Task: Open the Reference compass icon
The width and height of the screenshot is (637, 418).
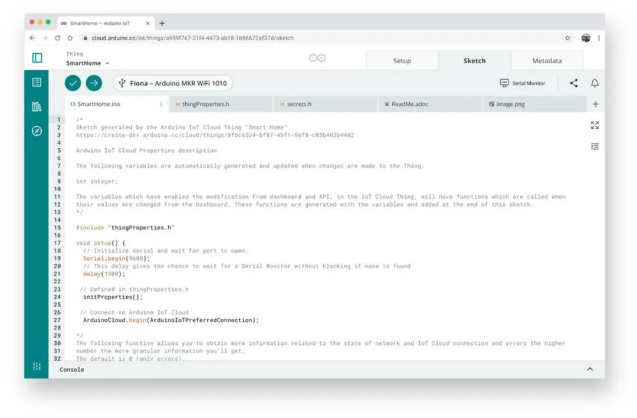Action: point(37,131)
